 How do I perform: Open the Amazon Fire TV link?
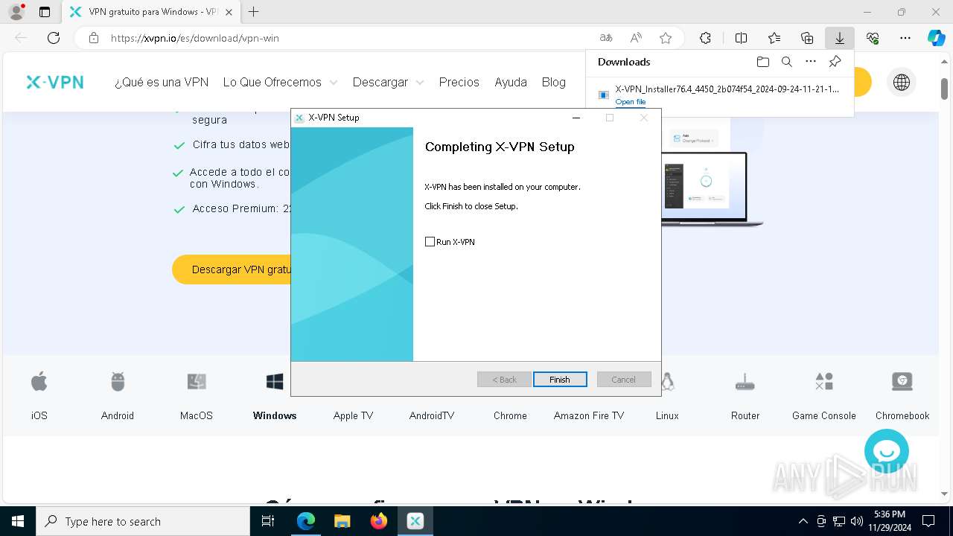click(589, 415)
